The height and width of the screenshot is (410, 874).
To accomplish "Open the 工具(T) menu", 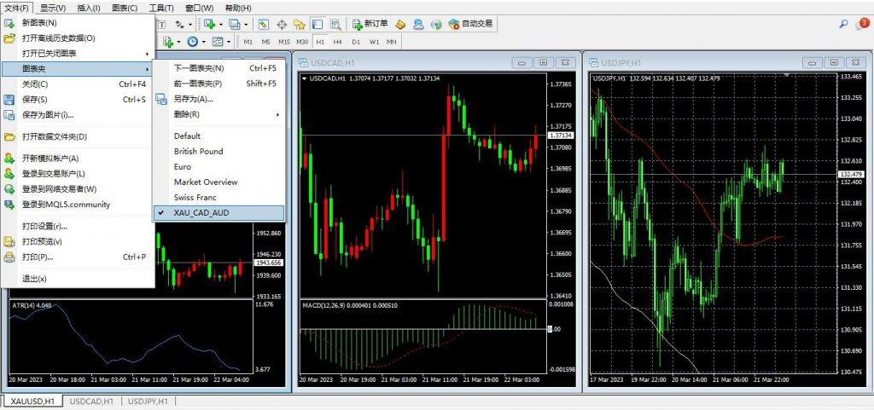I will 161,8.
